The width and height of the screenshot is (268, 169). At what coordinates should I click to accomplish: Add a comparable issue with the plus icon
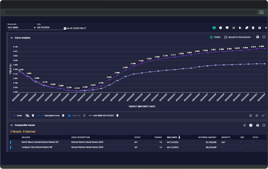point(250,125)
